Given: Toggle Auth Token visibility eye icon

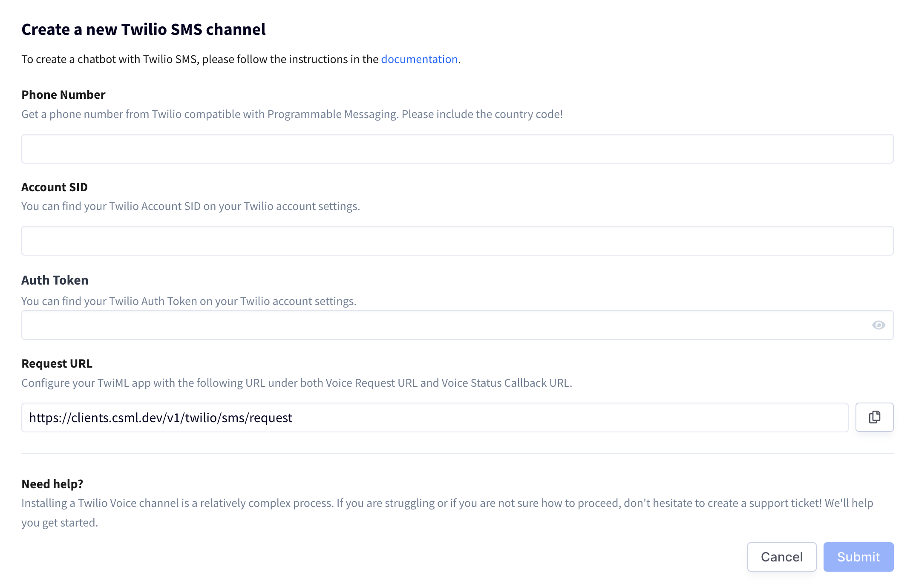Looking at the screenshot, I should tap(878, 325).
